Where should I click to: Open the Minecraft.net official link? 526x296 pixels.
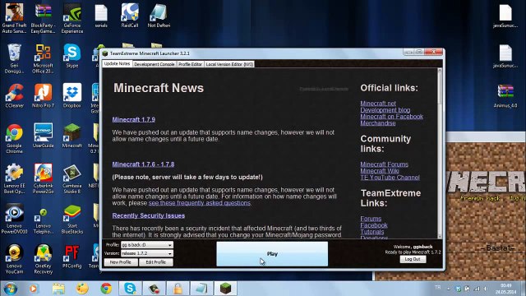click(378, 104)
